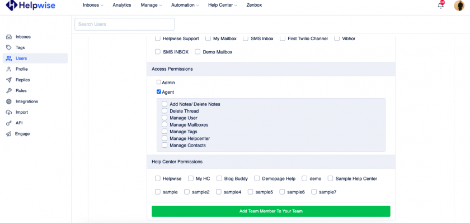Open the Rules wrench icon
This screenshot has height=223, width=470.
(x=9, y=90)
